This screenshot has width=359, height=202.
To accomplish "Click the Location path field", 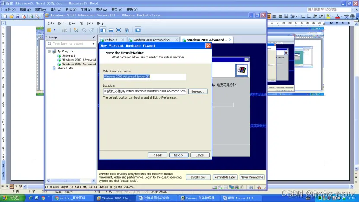I will pos(144,91).
